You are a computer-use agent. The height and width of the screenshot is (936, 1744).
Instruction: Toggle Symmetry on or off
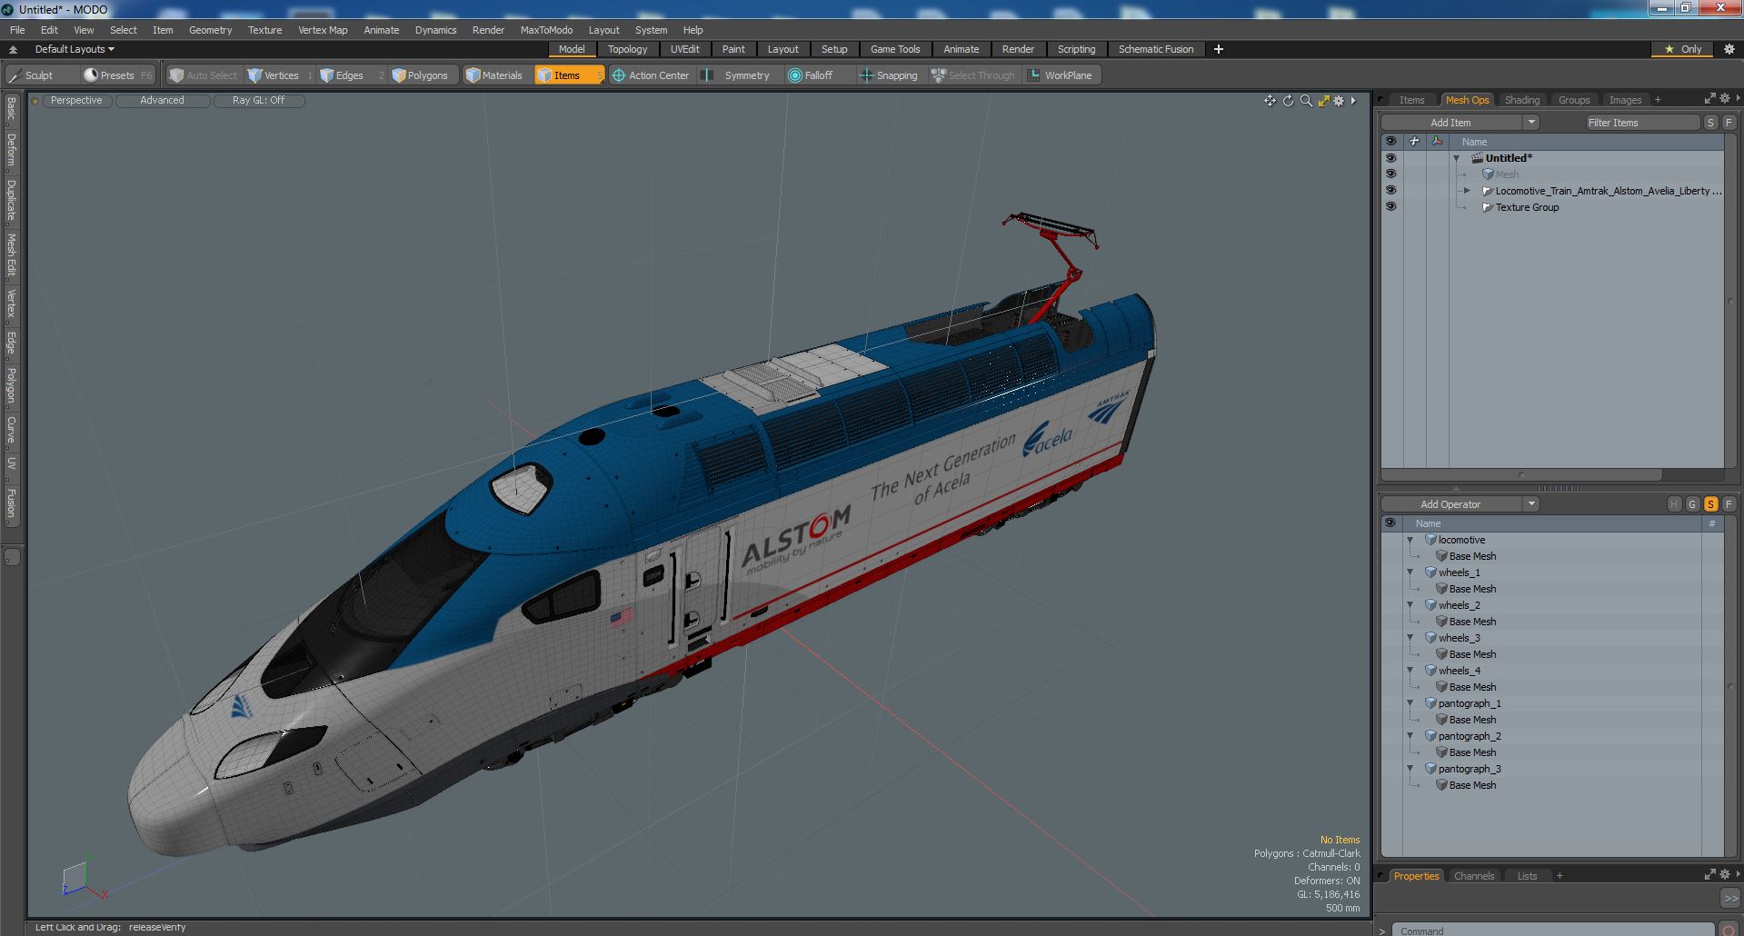[x=738, y=75]
